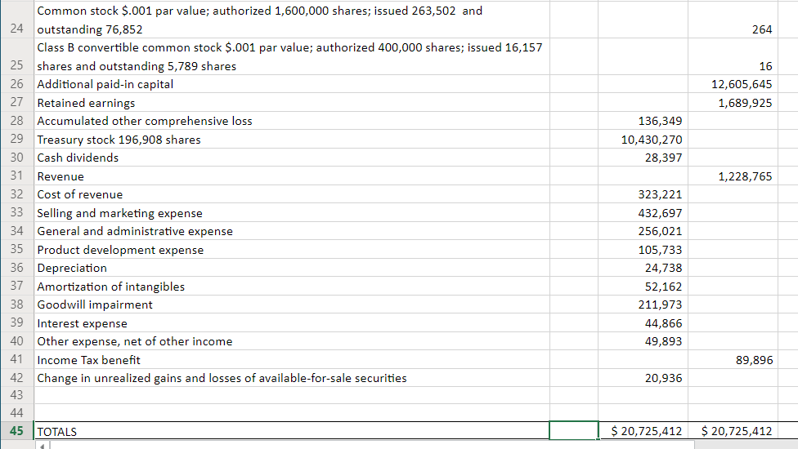Viewport: 798px width, 449px height.
Task: Select row header 24
Action: pyautogui.click(x=17, y=20)
